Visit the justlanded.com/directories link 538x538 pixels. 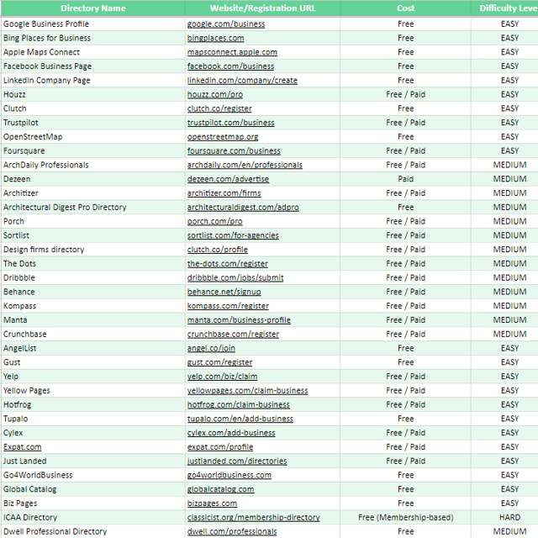click(x=237, y=461)
